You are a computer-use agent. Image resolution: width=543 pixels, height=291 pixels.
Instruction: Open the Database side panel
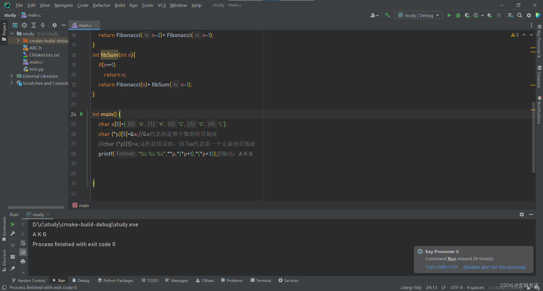(539, 77)
